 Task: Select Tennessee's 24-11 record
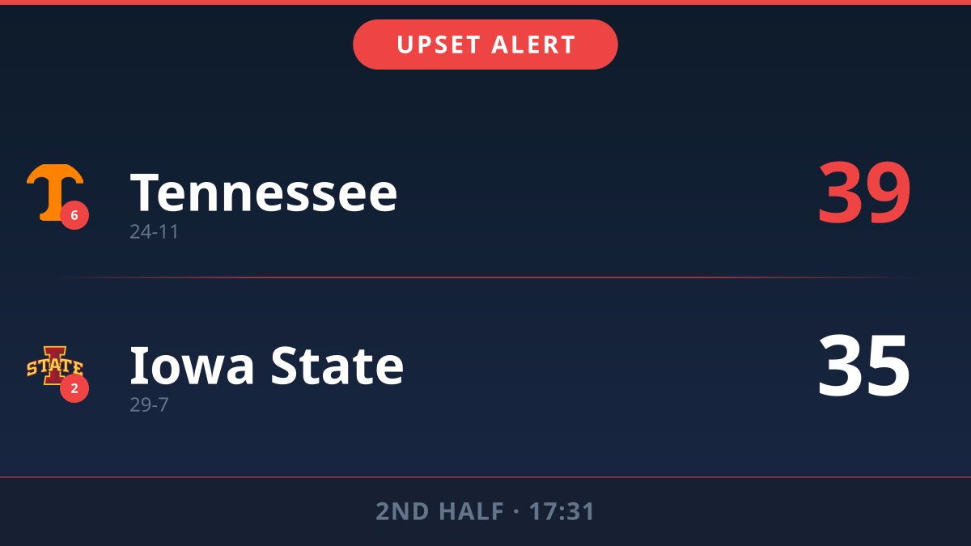[154, 232]
